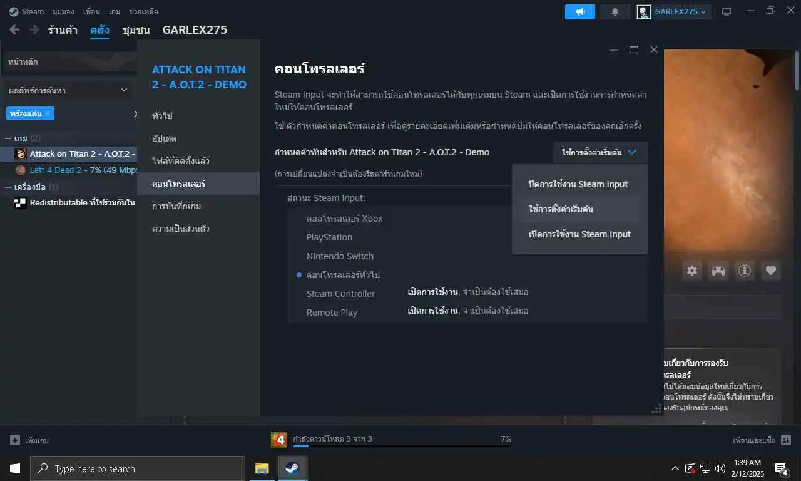Open File Explorer from the taskbar

click(x=262, y=468)
